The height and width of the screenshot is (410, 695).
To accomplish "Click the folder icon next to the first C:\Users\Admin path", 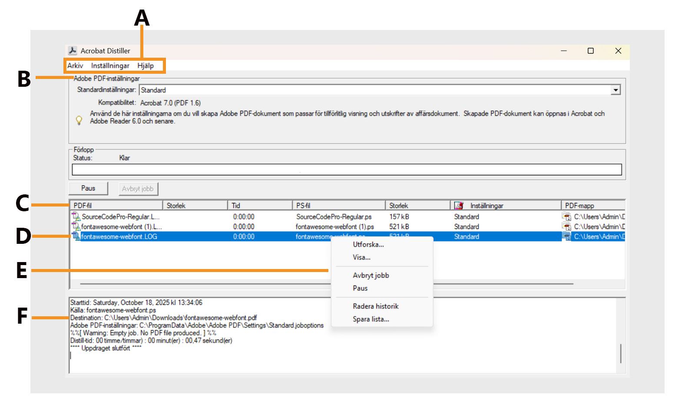I will pos(567,216).
